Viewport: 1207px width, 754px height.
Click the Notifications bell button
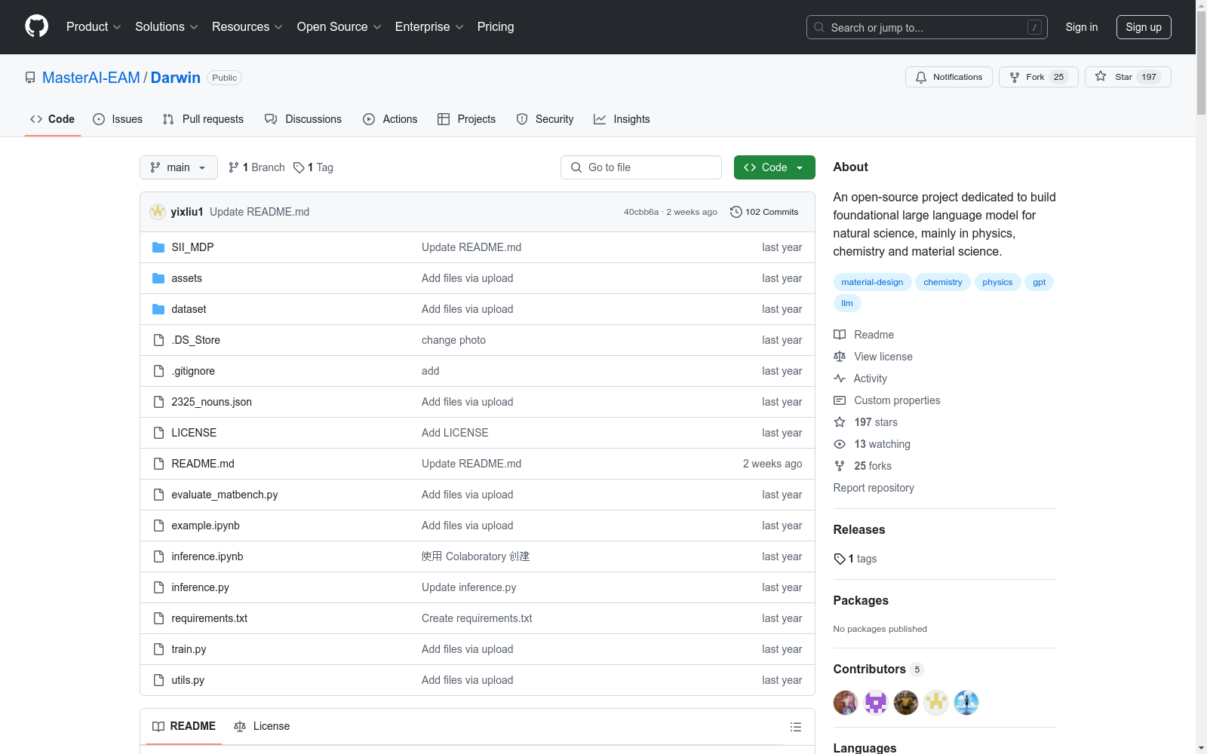[949, 77]
